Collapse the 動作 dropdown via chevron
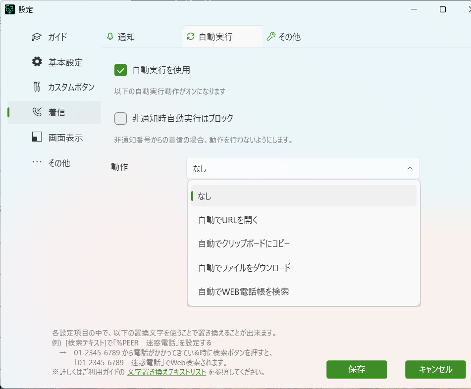This screenshot has height=389, width=471. [x=410, y=168]
